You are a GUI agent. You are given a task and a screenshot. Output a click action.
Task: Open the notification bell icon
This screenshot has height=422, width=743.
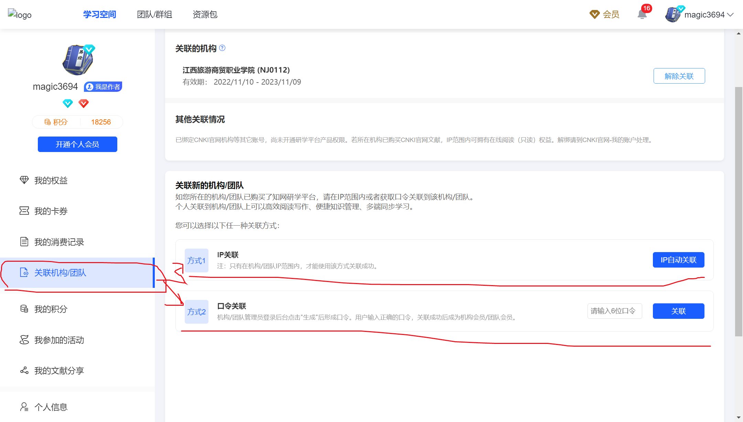[x=642, y=14]
